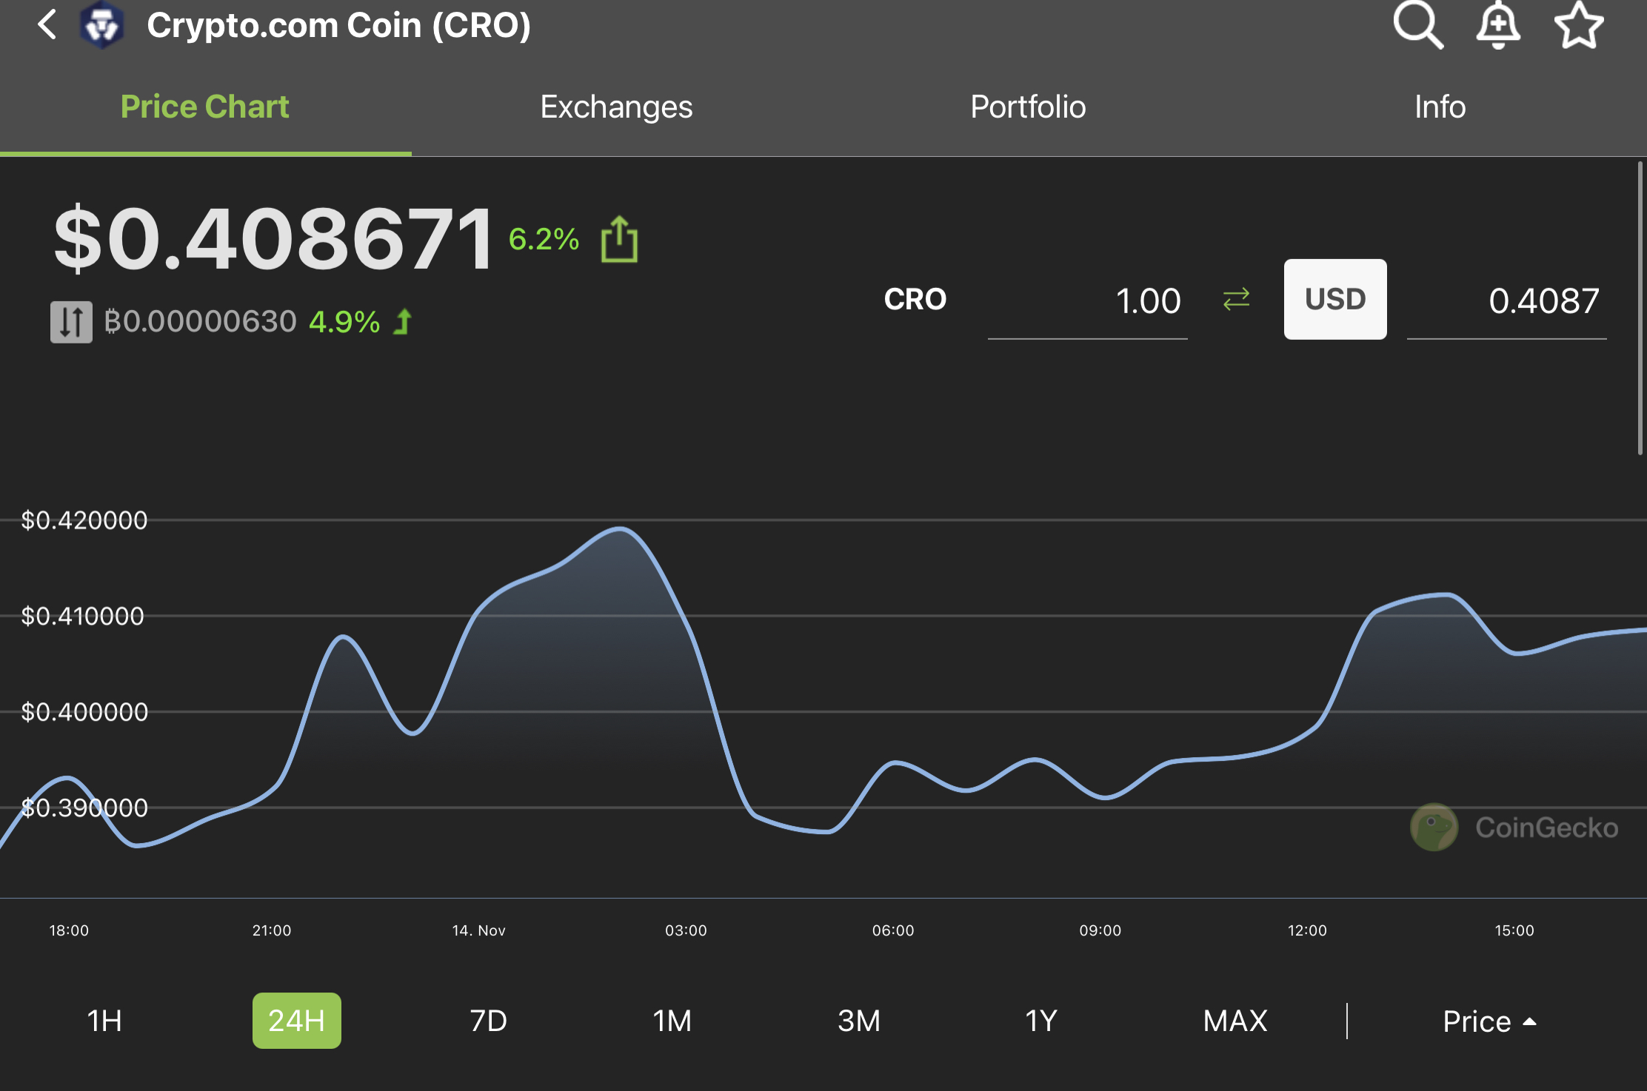This screenshot has height=1091, width=1647.
Task: Tap the Crypto.com Coin (CRO) title
Action: [x=339, y=25]
